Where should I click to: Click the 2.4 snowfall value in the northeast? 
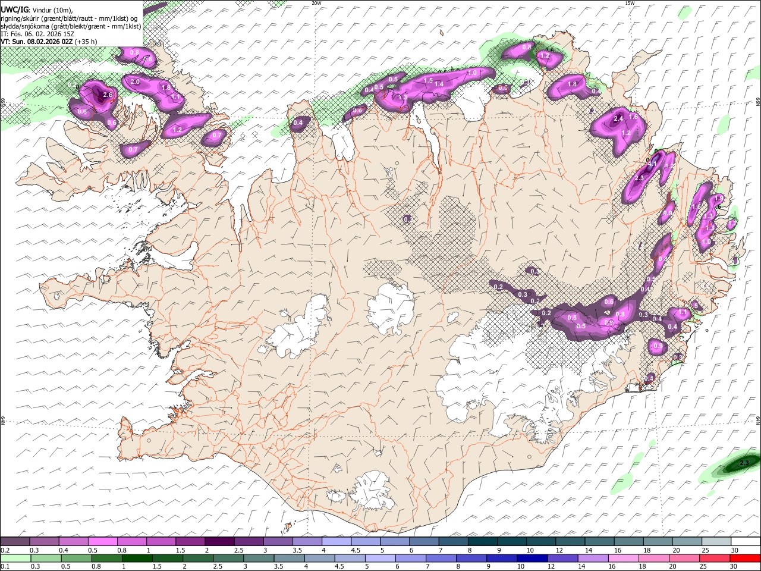pyautogui.click(x=618, y=119)
